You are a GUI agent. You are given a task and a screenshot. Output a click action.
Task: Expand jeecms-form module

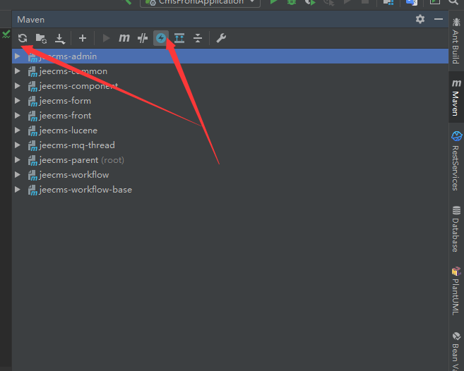click(x=18, y=101)
